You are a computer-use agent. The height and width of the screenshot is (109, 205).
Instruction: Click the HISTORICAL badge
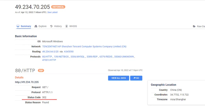point(58,7)
